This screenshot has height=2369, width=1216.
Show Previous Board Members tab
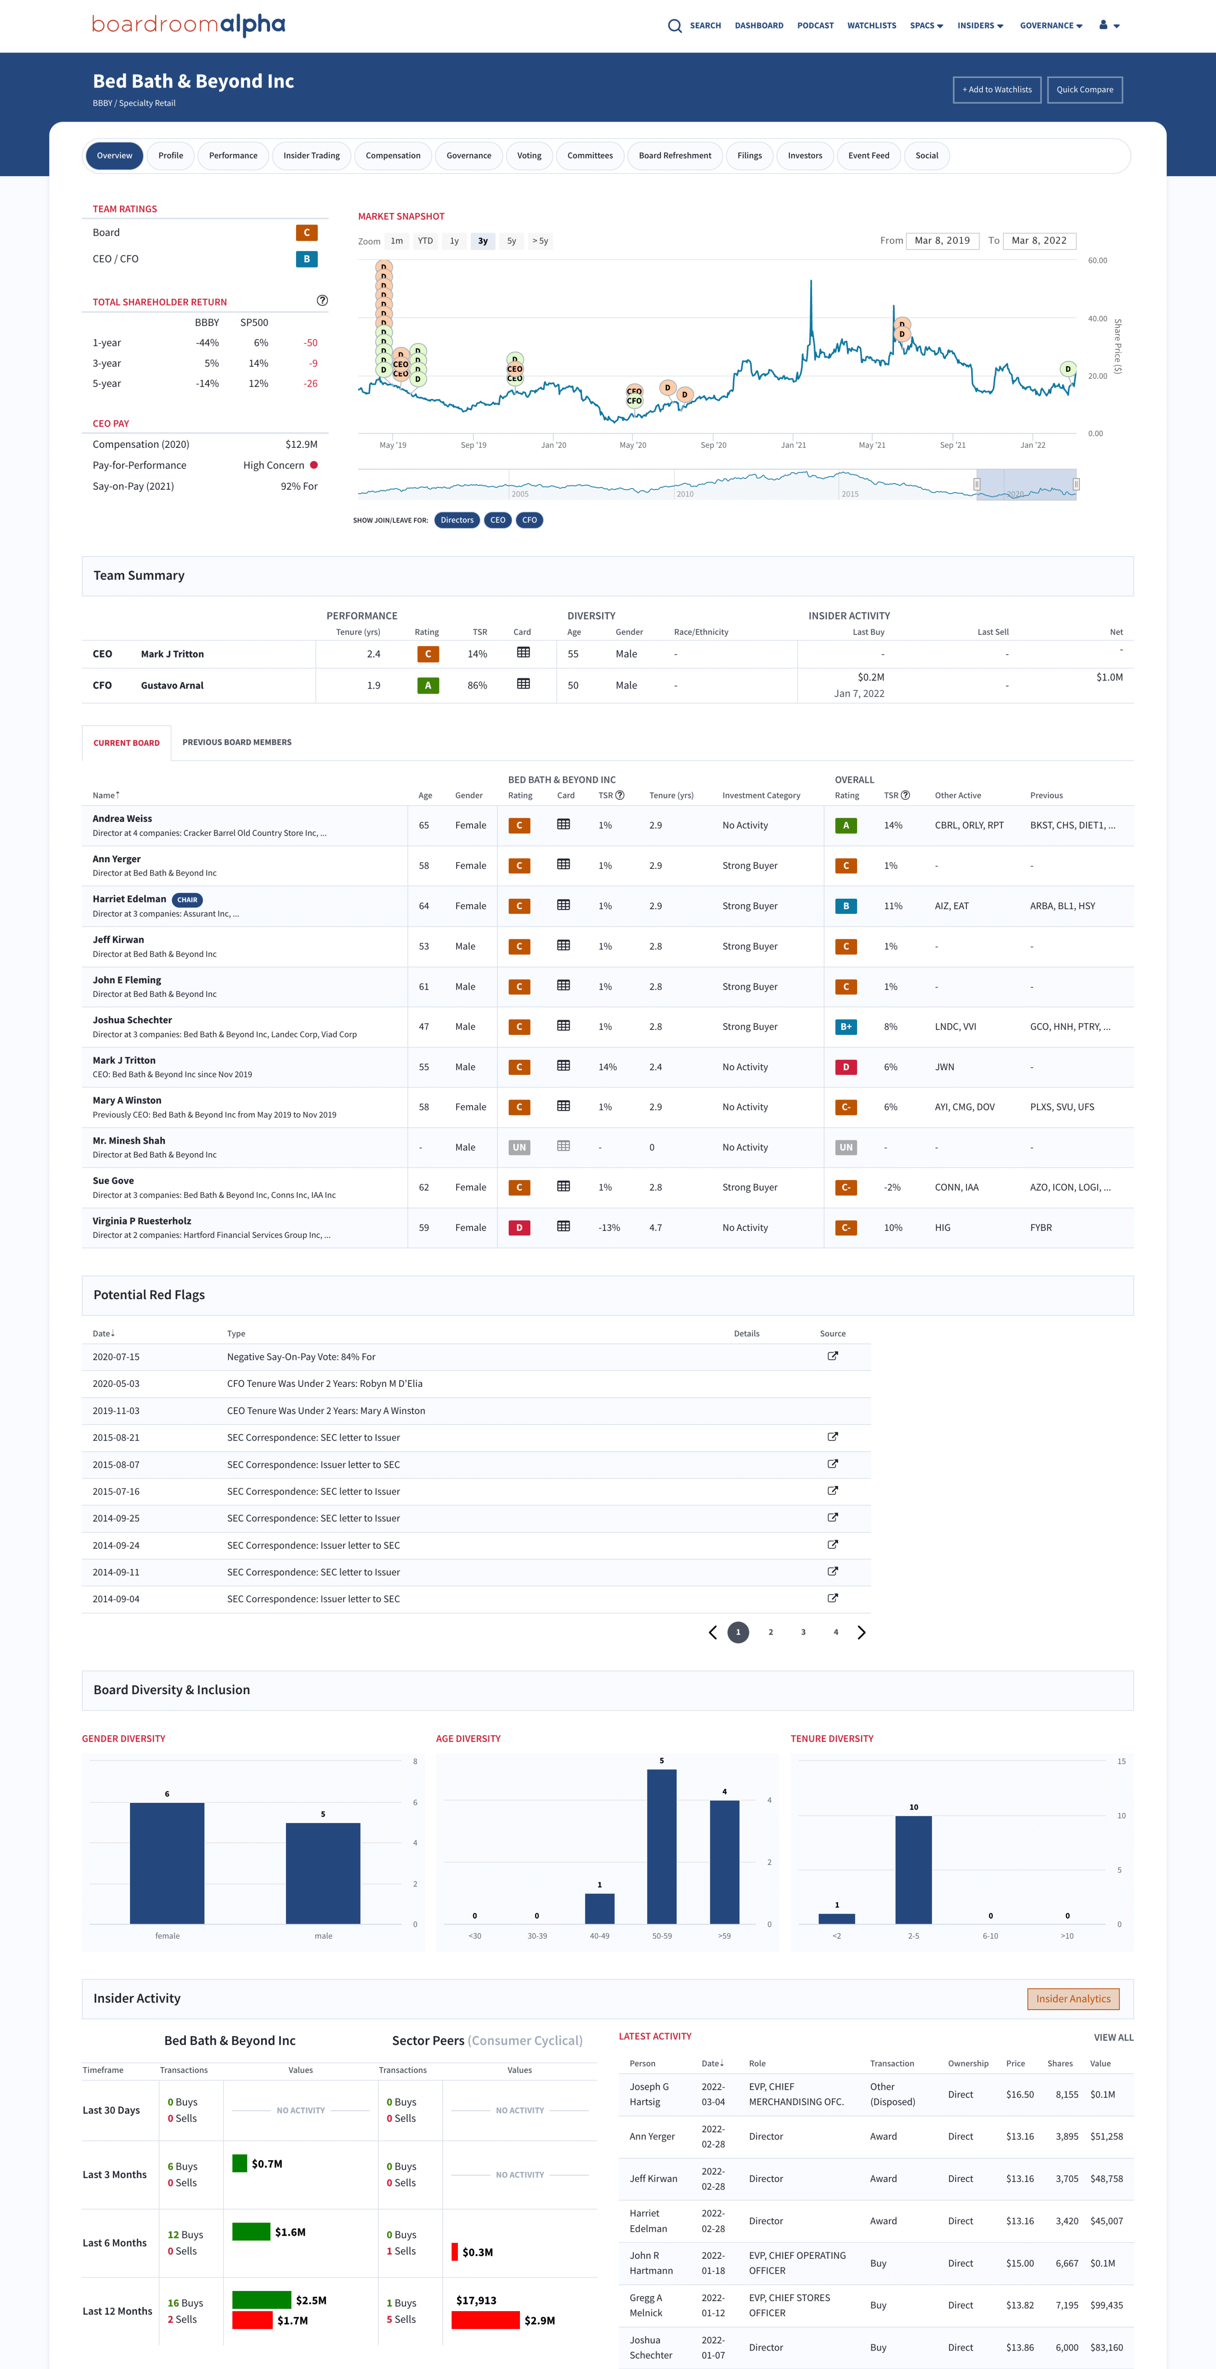[x=237, y=742]
